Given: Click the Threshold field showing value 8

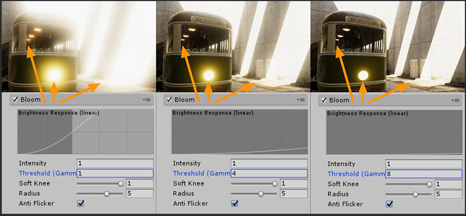Looking at the screenshot, I should point(424,174).
